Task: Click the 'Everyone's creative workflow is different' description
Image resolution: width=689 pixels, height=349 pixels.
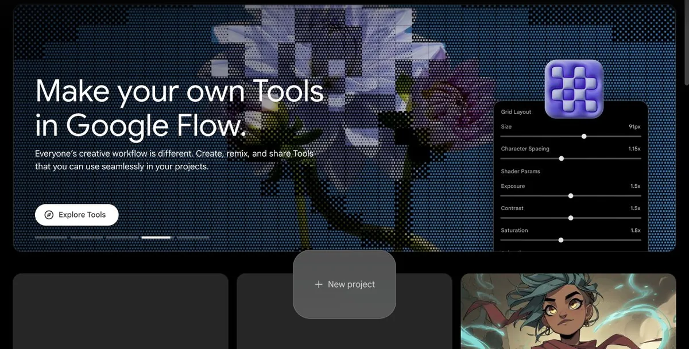Action: (175, 160)
